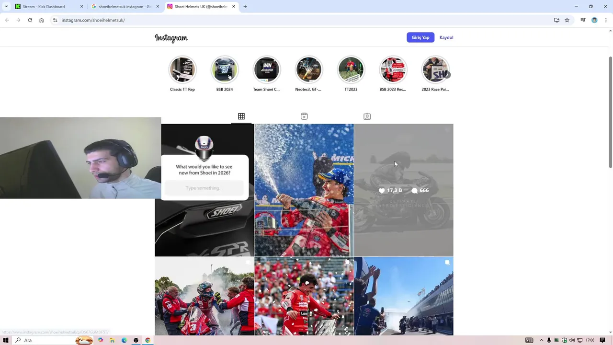Close the Kick Dashboard tab

click(x=81, y=7)
